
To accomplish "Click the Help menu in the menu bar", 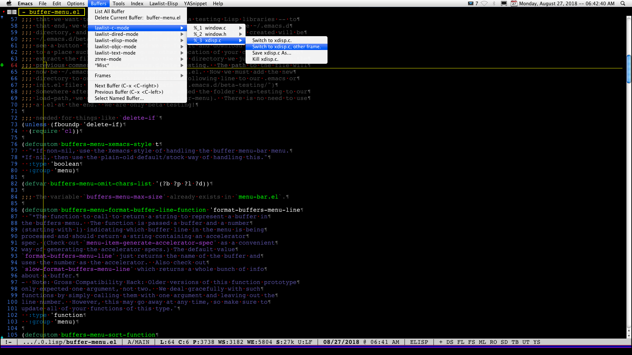I will click(218, 4).
